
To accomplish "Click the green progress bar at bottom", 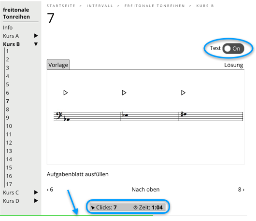I will click(x=77, y=216).
